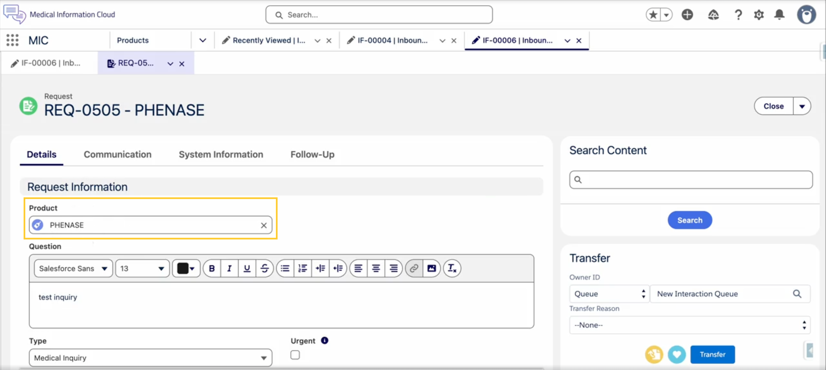Open the Owner ID Queue dropdown
This screenshot has height=370, width=826.
click(x=609, y=294)
